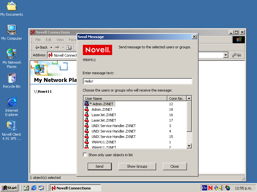This screenshot has width=257, height=192.
Task: Click Show Desktop quick launch icon
Action: click(26, 188)
